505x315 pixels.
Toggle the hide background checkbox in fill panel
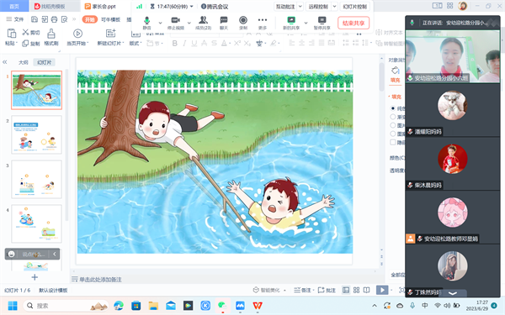click(x=392, y=142)
